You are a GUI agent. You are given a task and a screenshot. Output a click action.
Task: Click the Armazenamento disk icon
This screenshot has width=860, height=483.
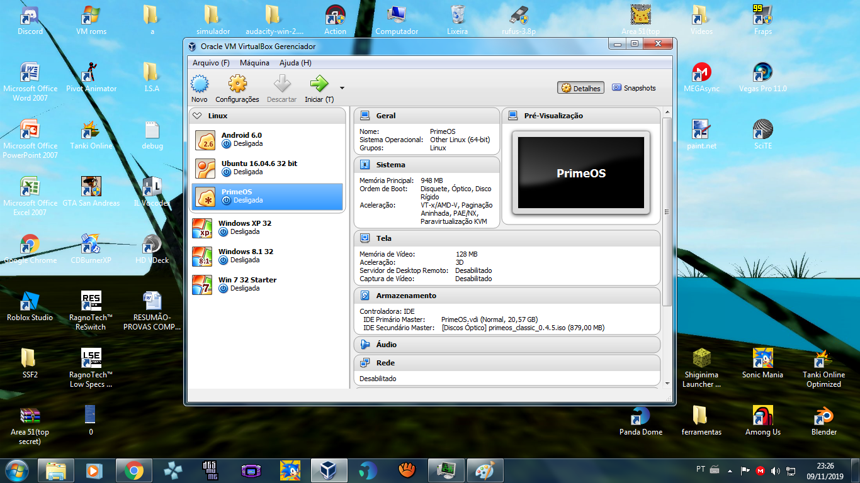[365, 296]
